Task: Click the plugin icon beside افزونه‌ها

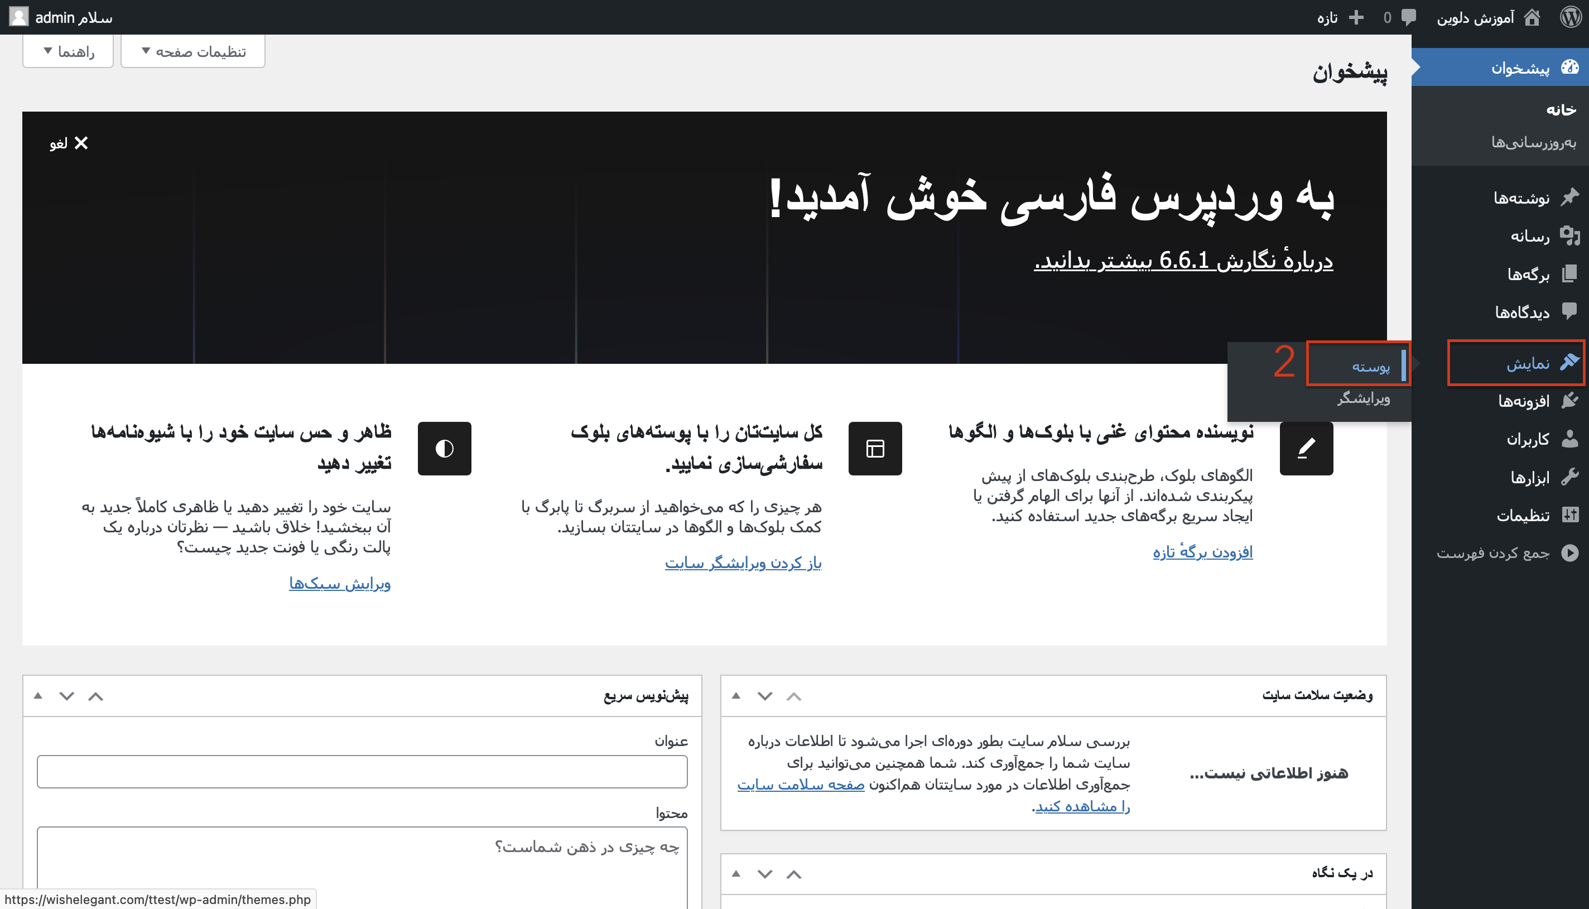Action: (1570, 400)
